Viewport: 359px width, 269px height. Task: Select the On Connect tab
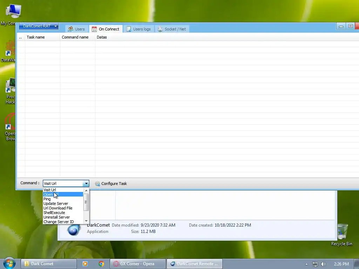(106, 29)
